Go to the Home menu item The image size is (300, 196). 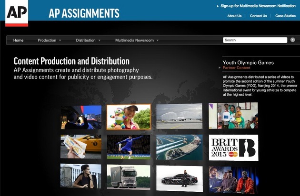[x=18, y=40]
